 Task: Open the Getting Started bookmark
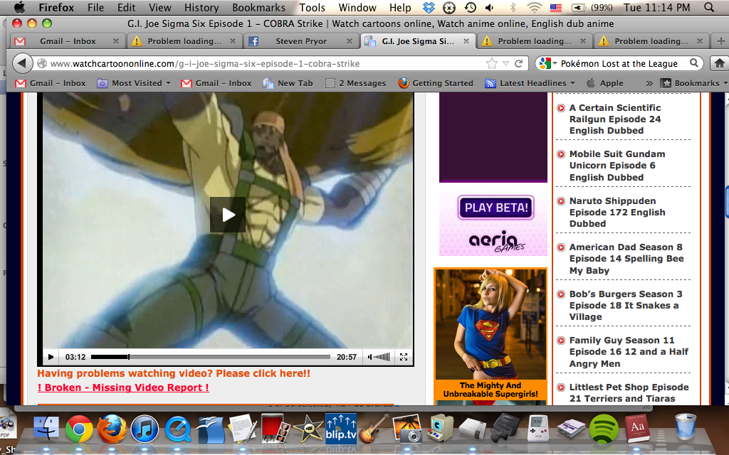[x=436, y=83]
